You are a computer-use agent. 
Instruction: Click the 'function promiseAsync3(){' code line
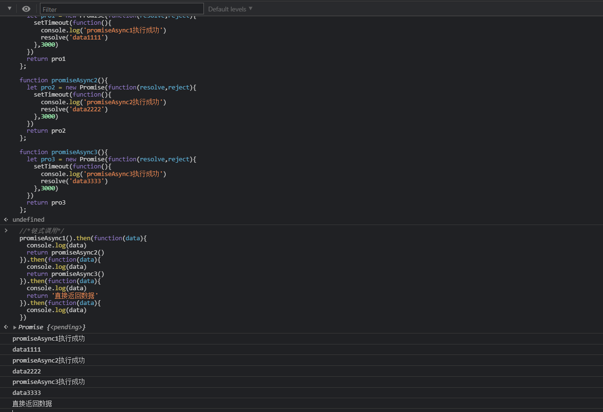click(x=64, y=152)
